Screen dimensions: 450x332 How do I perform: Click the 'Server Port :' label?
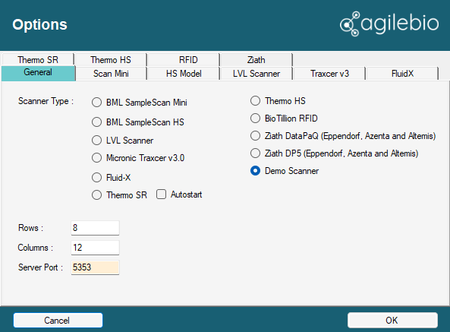[40, 267]
